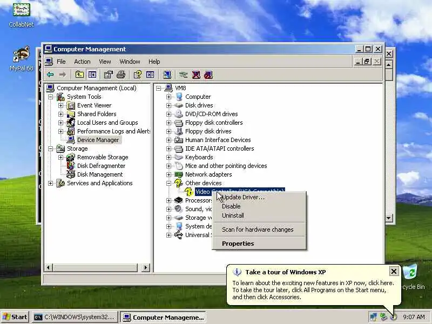Switch to C:\WINDOWS\system32 taskbar button
The width and height of the screenshot is (432, 324).
pyautogui.click(x=75, y=317)
